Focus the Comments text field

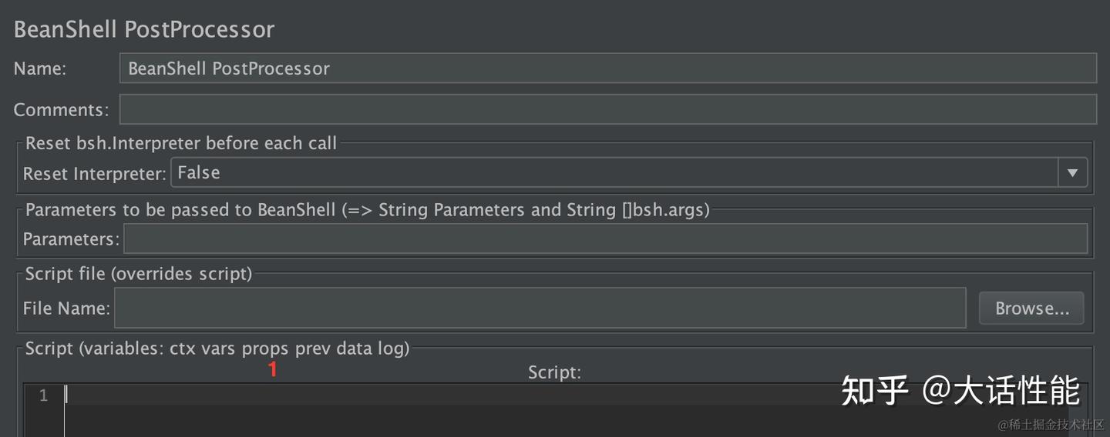pyautogui.click(x=607, y=109)
